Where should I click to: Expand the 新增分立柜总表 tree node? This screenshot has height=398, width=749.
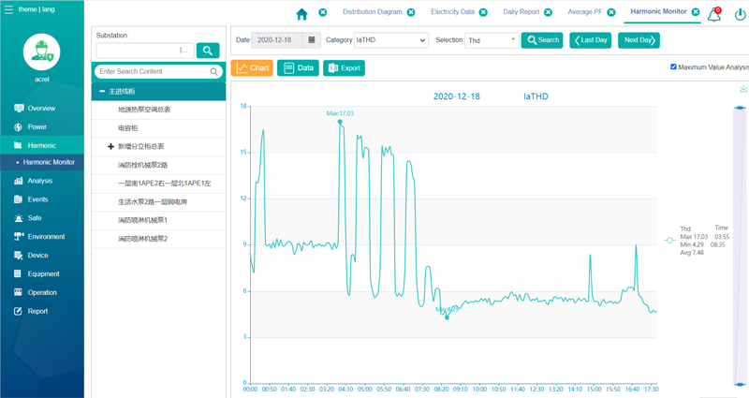tap(110, 147)
